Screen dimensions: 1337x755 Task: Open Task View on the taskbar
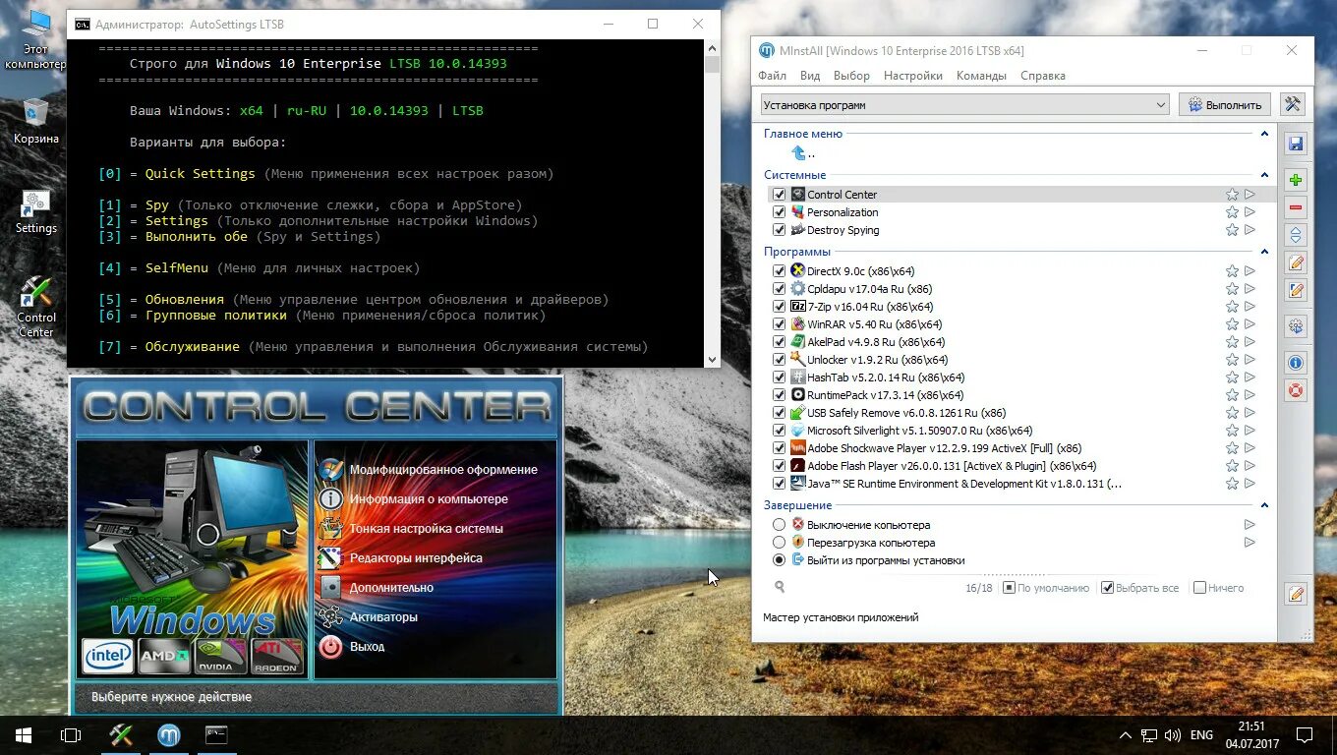coord(71,735)
